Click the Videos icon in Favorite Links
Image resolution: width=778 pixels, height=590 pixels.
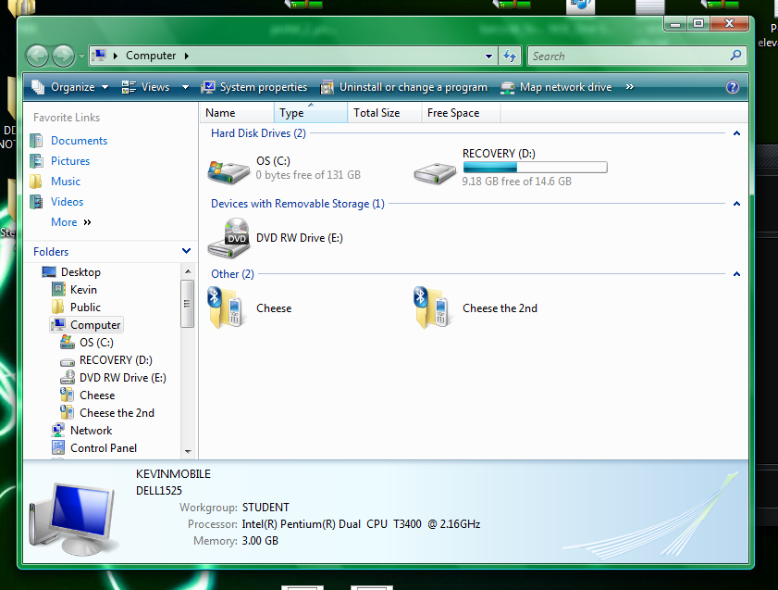36,202
